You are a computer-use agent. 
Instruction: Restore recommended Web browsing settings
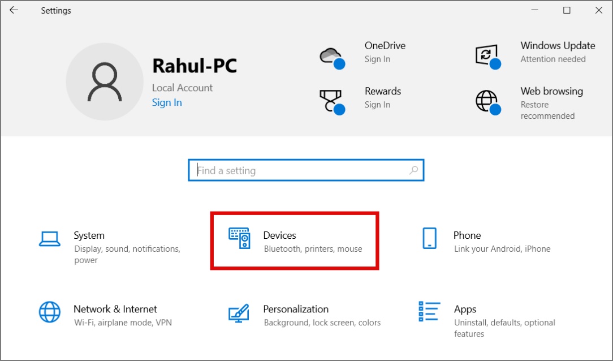547,110
